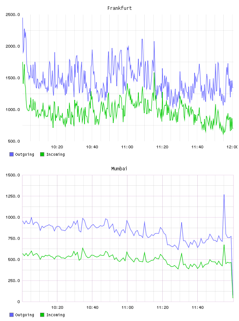Image resolution: width=239 pixels, height=321 pixels.
Task: Click Frankfurt's blue Outgoing legend swatch
Action: pos(11,154)
